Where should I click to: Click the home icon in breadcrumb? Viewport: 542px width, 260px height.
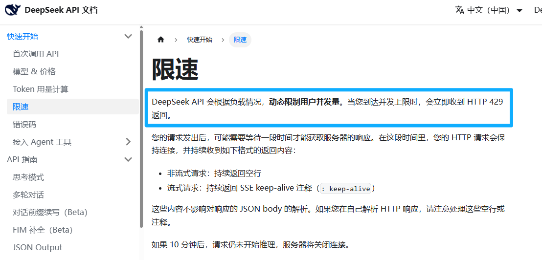(160, 40)
